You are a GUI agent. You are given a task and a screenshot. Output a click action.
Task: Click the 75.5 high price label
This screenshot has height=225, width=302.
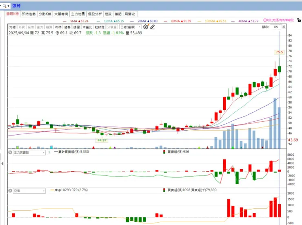(x=279, y=52)
